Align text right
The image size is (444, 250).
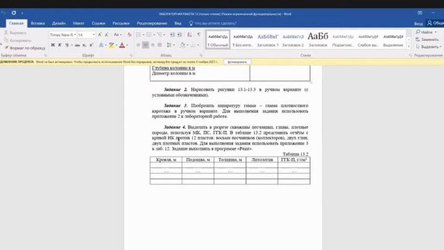153,44
